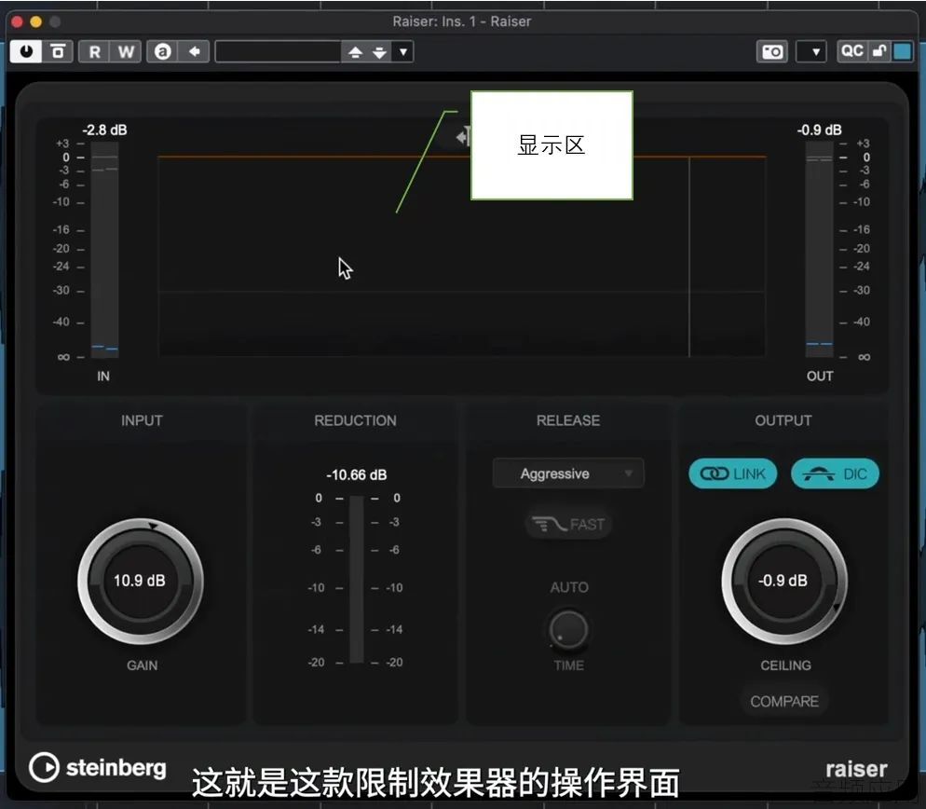Toggle the DIC button
The height and width of the screenshot is (809, 926).
point(835,473)
